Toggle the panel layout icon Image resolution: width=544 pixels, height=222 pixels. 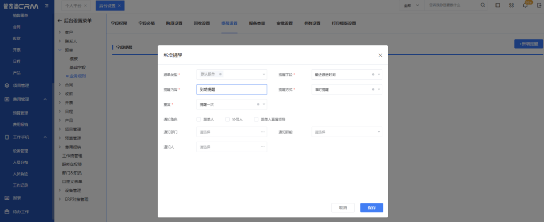click(498, 5)
